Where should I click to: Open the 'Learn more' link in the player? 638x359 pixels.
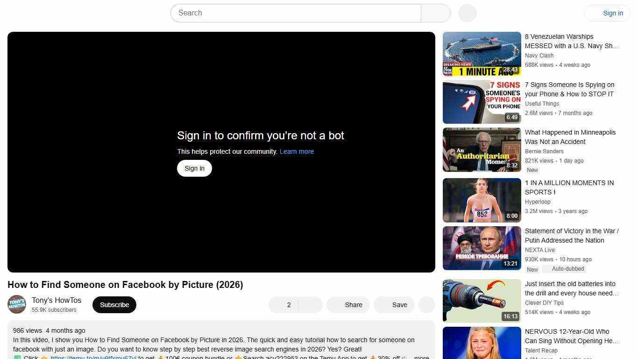[297, 151]
